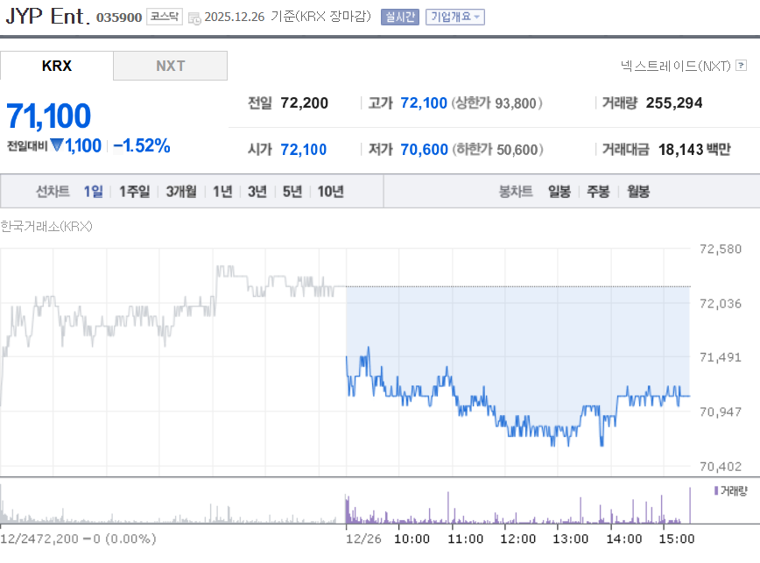
Task: Click the 저가 low price 70,600
Action: [424, 149]
